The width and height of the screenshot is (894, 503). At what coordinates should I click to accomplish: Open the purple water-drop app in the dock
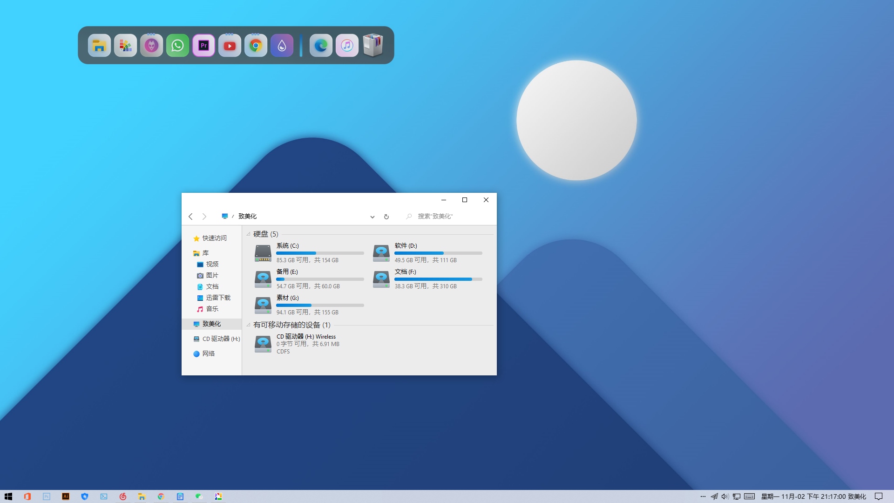(282, 45)
